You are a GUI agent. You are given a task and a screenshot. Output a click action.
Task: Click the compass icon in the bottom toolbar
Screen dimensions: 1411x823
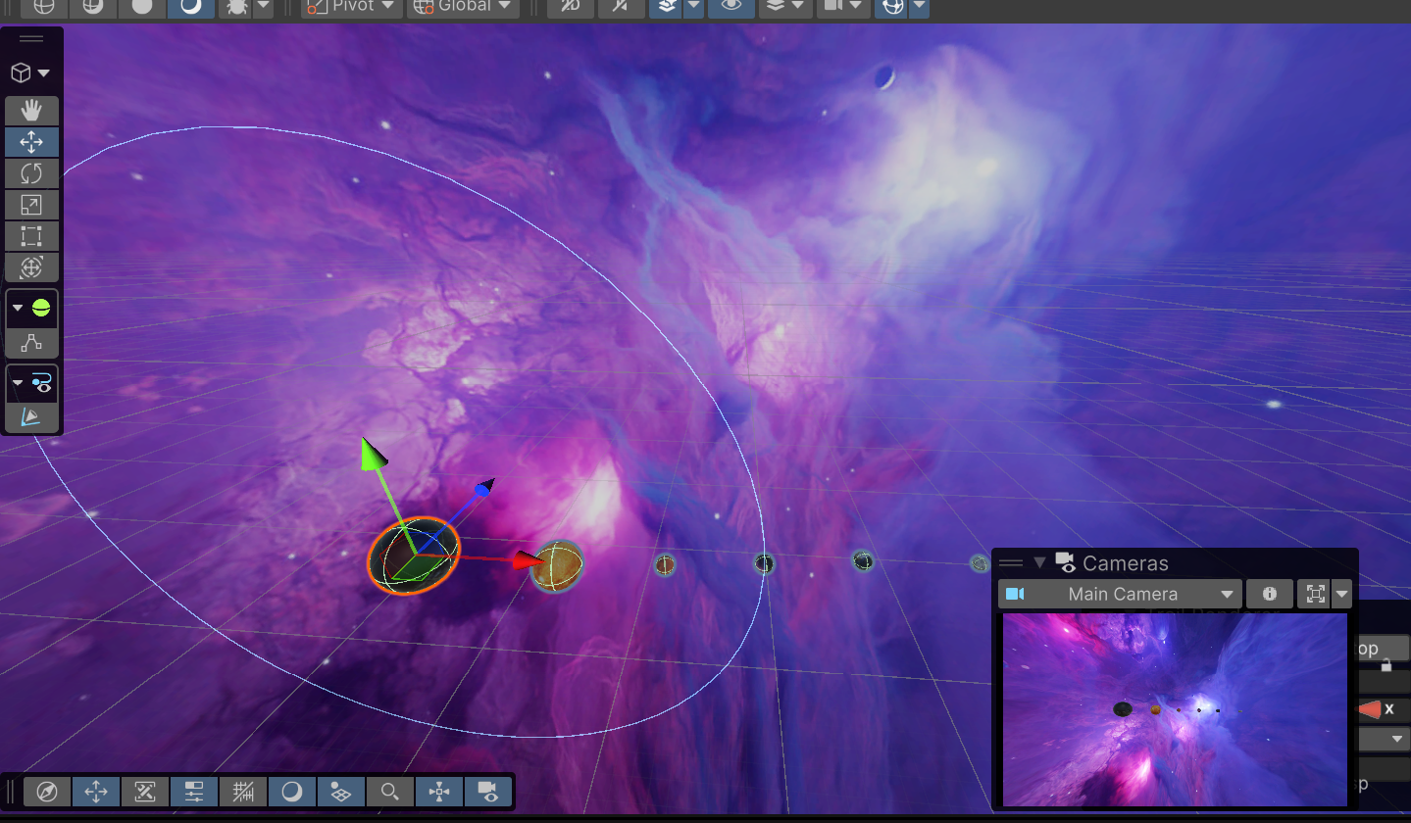[x=46, y=792]
